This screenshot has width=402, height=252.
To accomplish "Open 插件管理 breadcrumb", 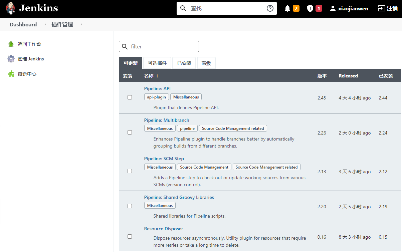I will pyautogui.click(x=62, y=24).
